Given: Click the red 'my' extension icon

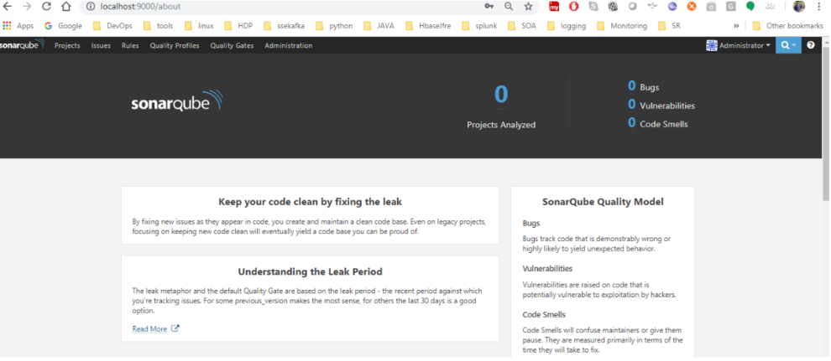Looking at the screenshot, I should click(x=554, y=7).
